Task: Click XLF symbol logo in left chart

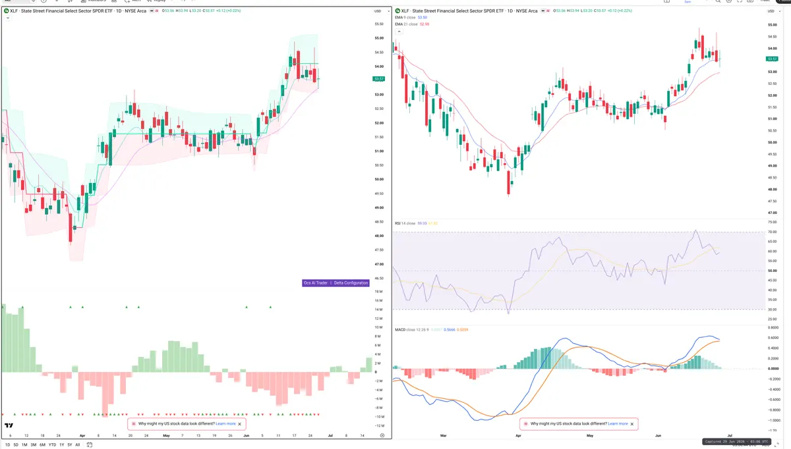Action: 6,11
